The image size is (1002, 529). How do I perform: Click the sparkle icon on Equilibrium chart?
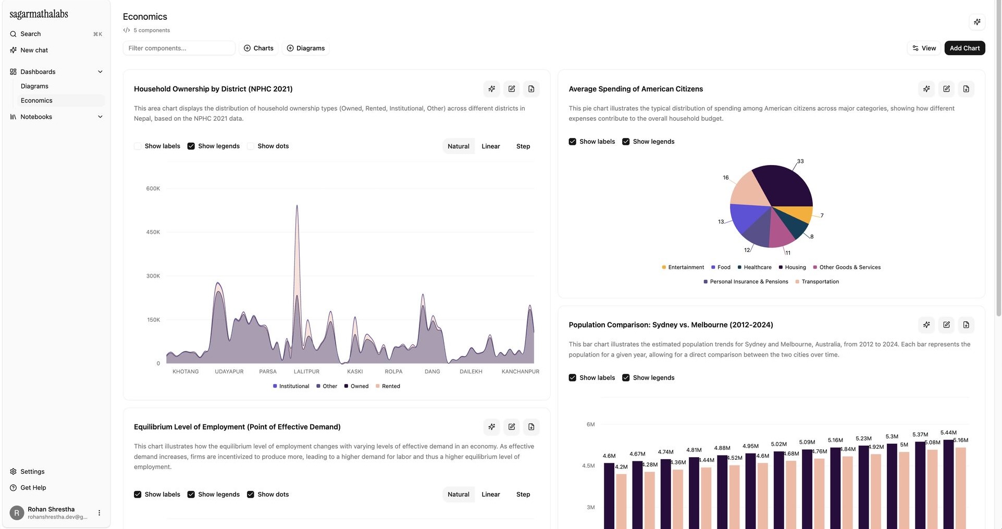tap(491, 427)
